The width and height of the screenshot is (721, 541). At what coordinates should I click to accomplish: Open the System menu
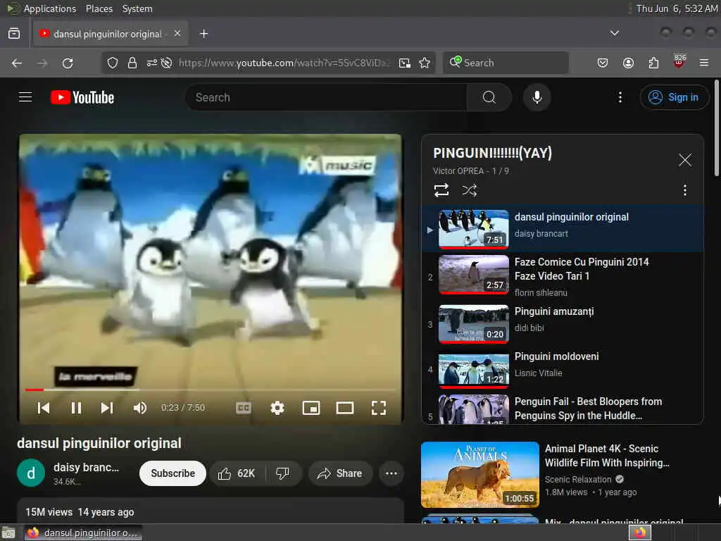(137, 8)
